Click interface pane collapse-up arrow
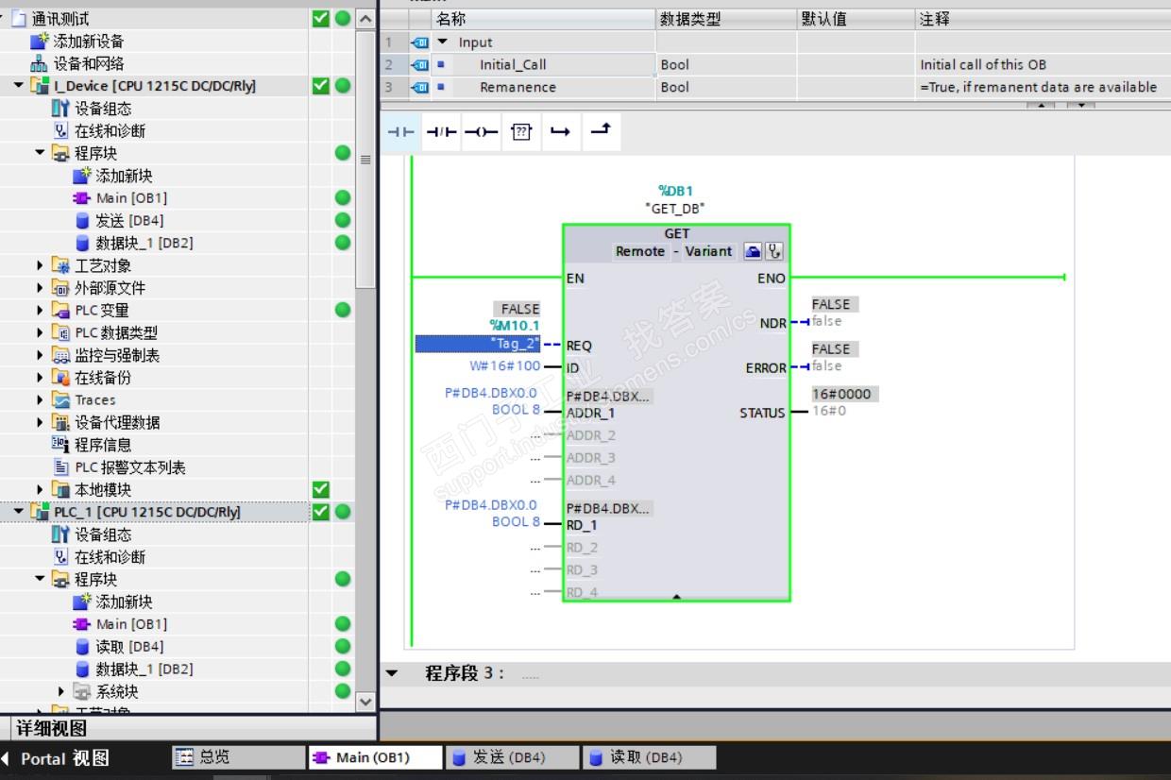The width and height of the screenshot is (1171, 780). pos(1040,105)
